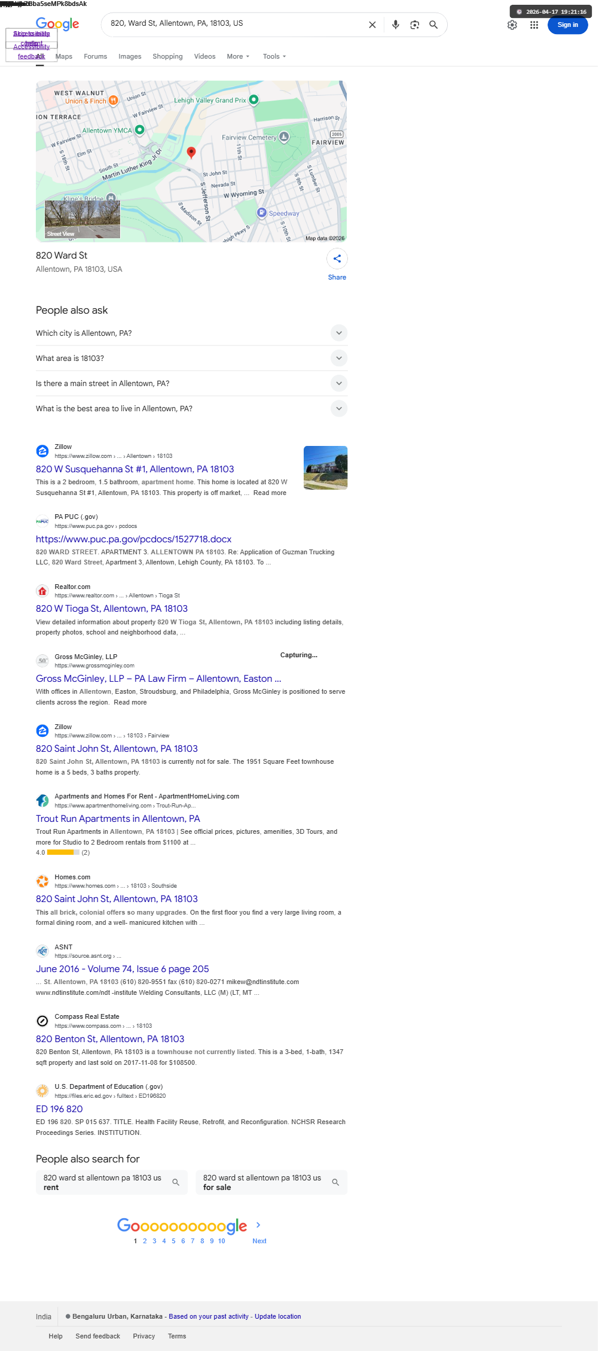
Task: Start voice search with microphone icon
Action: pyautogui.click(x=395, y=25)
